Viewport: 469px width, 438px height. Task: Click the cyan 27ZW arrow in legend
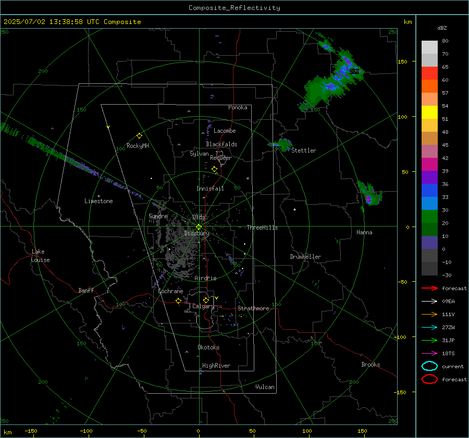point(429,328)
